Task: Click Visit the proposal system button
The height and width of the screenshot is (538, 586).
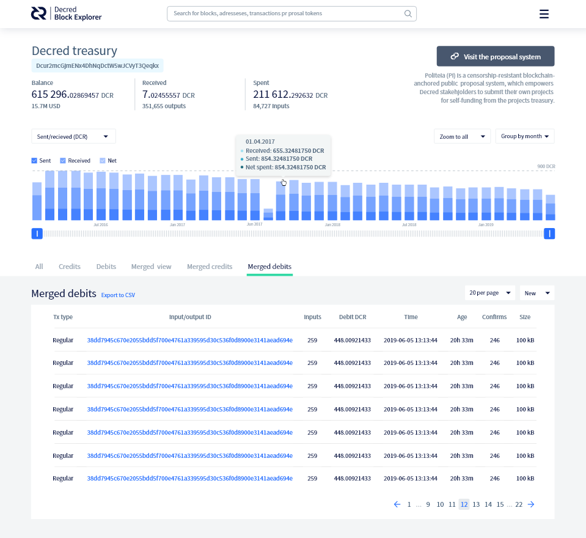Action: [x=496, y=56]
